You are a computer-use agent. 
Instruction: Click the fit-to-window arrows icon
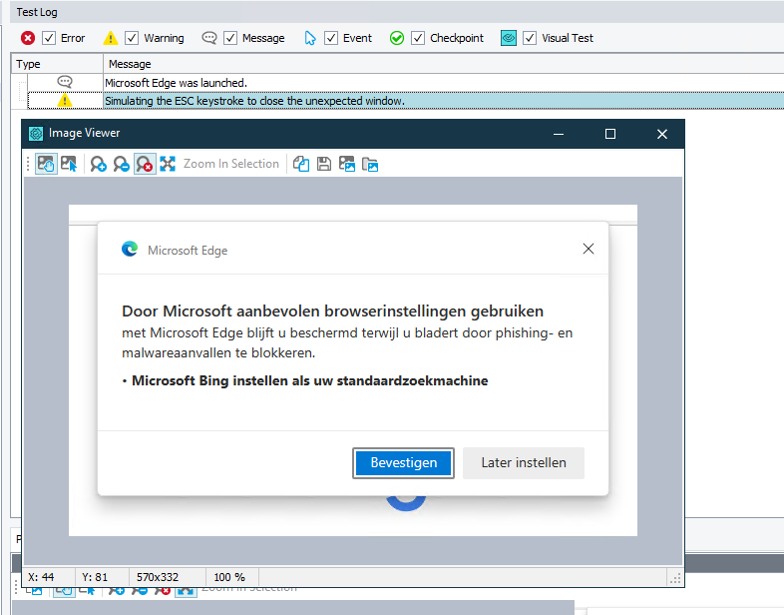pos(168,164)
